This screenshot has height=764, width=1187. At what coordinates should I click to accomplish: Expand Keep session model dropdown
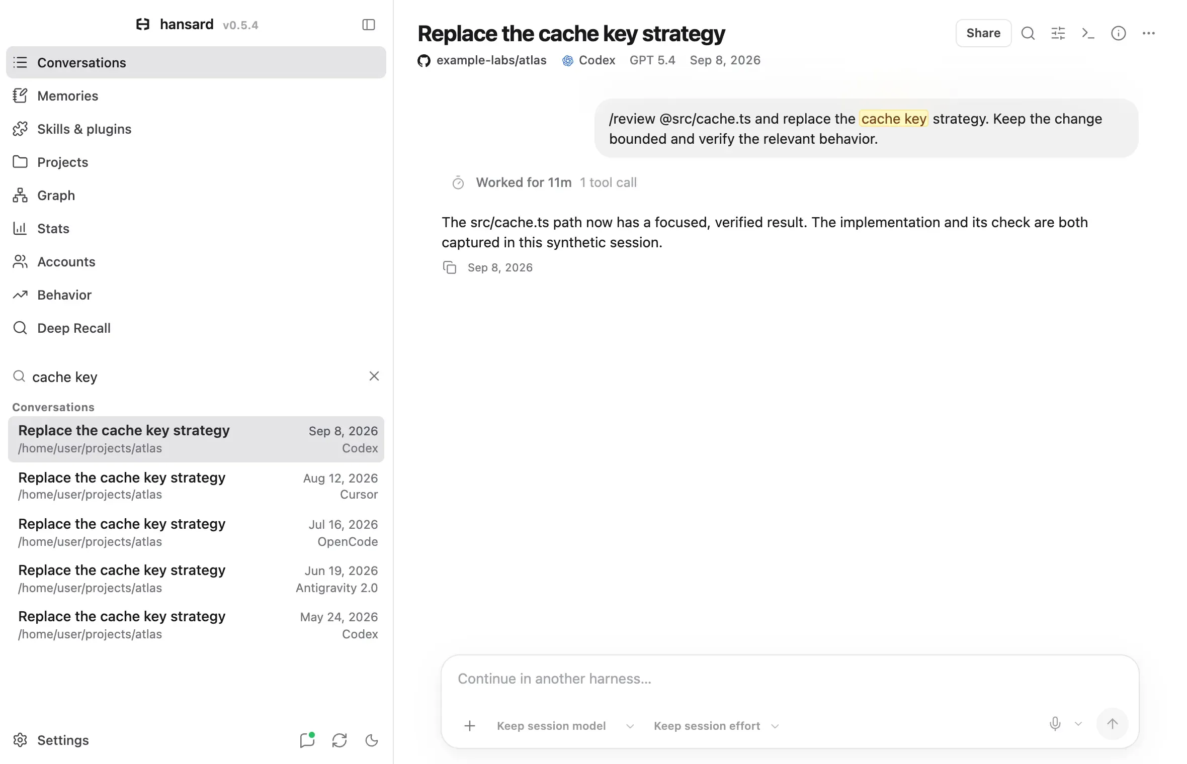565,726
